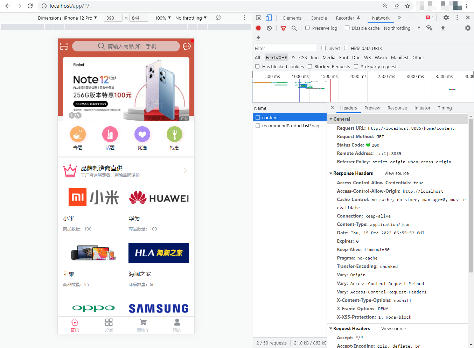474x348 pixels.
Task: Toggle device toolbar icon
Action: tap(269, 17)
